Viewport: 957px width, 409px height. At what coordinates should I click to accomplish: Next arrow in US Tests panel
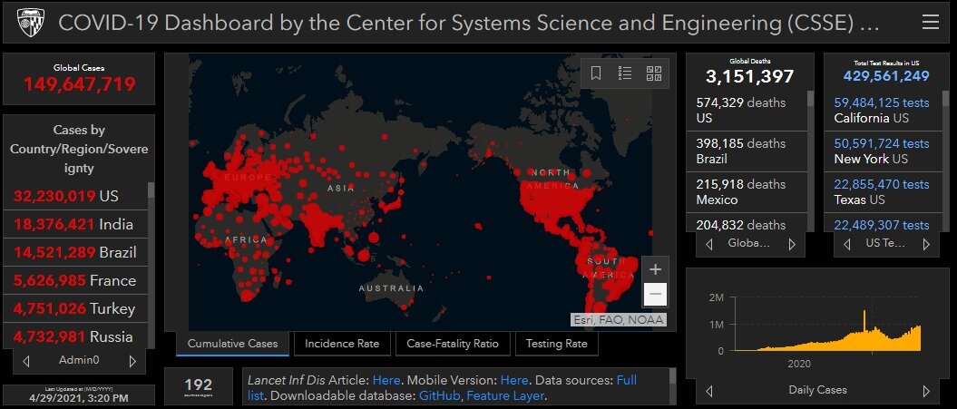[926, 244]
